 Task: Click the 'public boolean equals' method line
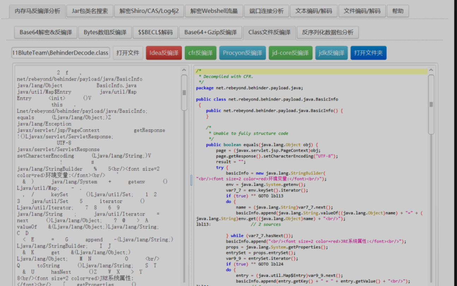(x=262, y=145)
